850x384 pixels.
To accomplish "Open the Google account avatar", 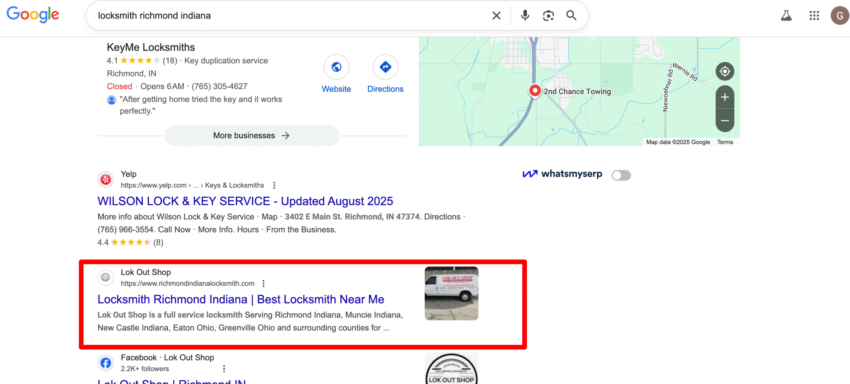I will click(839, 16).
